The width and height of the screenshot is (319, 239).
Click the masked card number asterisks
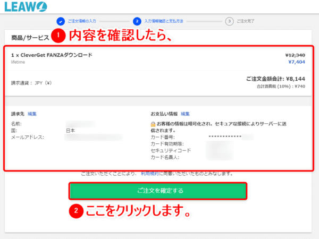pos(225,136)
